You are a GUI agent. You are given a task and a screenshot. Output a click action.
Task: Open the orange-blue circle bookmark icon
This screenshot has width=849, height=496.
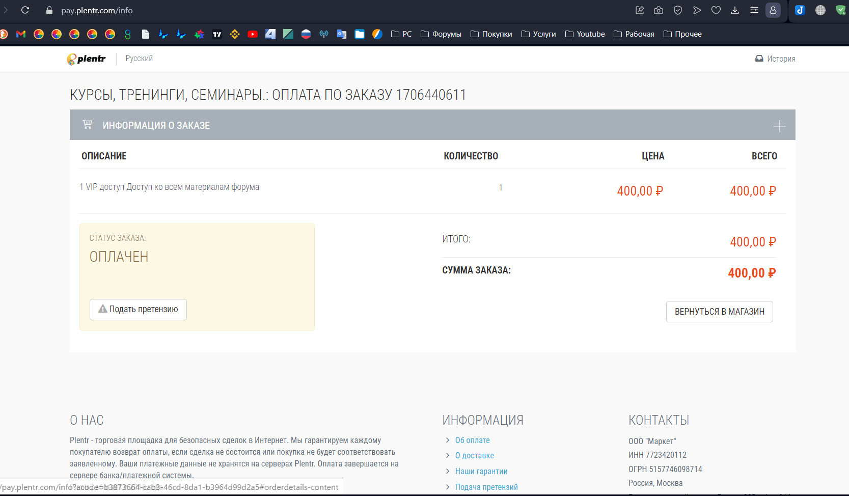pos(377,34)
